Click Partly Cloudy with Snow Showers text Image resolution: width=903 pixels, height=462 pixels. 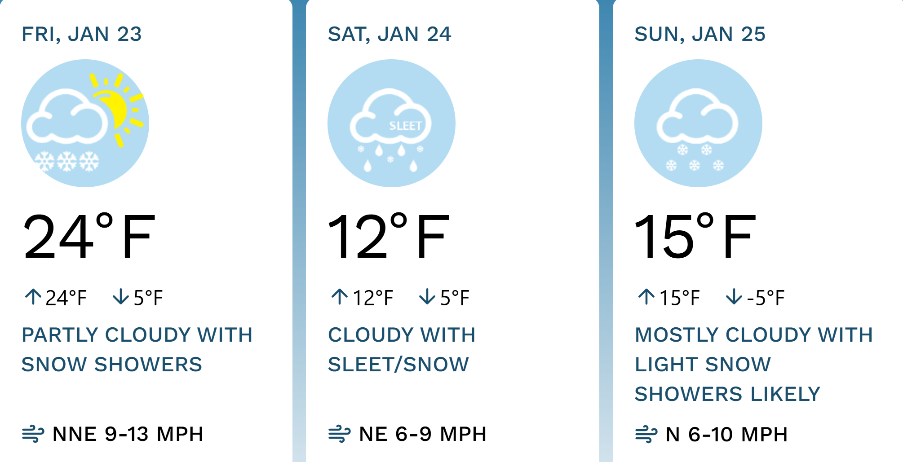137,349
